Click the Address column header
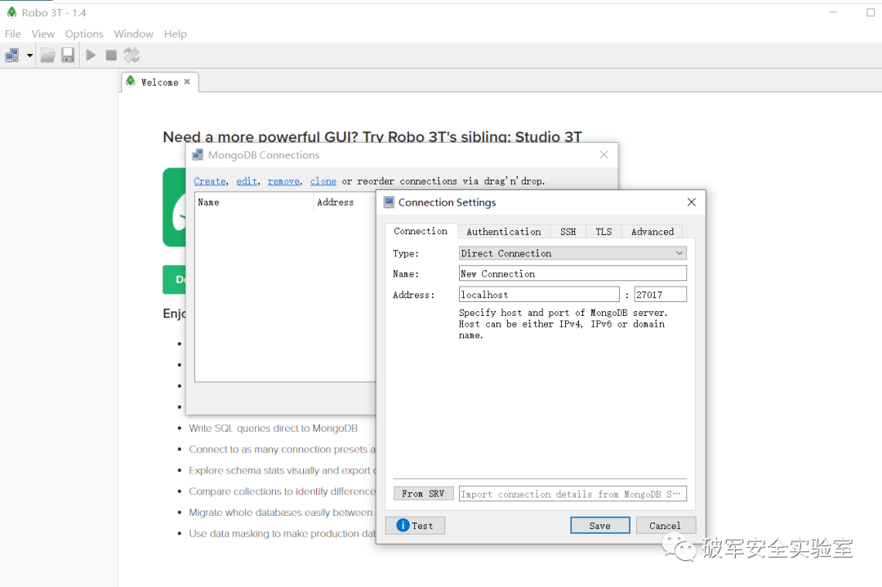Screen dimensions: 882x587 coord(345,202)
